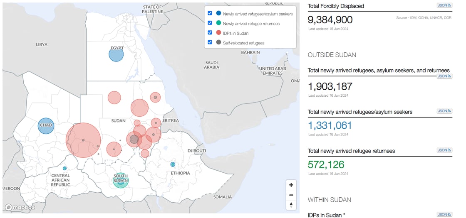The width and height of the screenshot is (466, 218).
Task: Open JSON link for refugees, asylum seekers, returnees total
Action: click(444, 76)
